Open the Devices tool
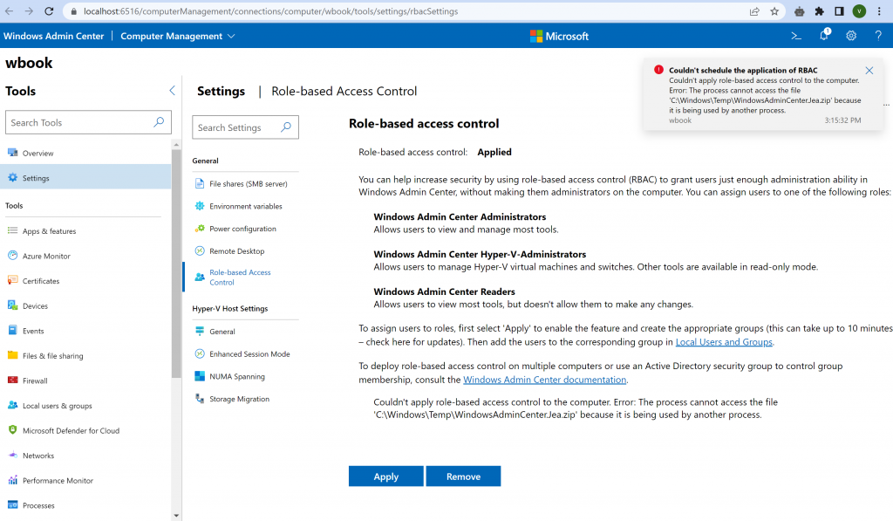 (x=85, y=305)
